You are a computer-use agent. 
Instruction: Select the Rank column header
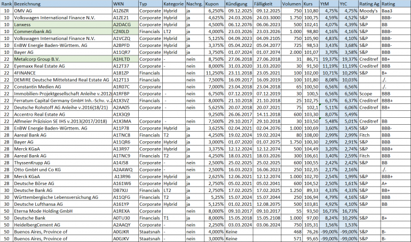pos(6,4)
